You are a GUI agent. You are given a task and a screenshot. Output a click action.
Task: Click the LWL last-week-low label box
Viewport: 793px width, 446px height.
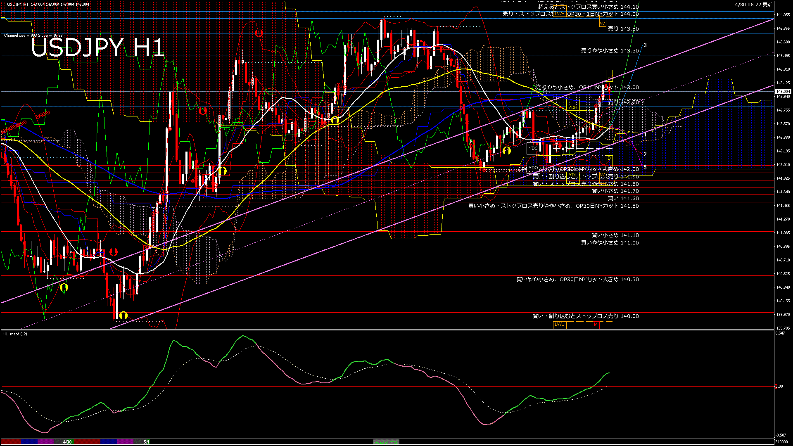[559, 325]
